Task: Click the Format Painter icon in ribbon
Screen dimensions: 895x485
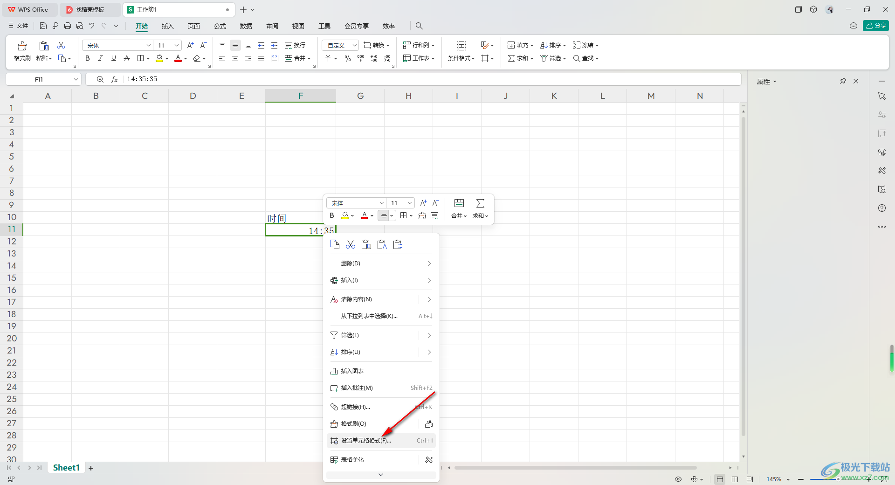Action: click(x=22, y=46)
